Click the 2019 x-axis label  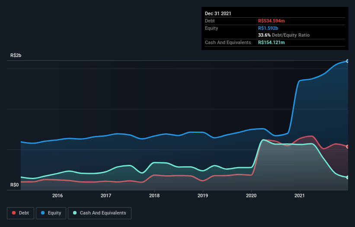point(203,195)
